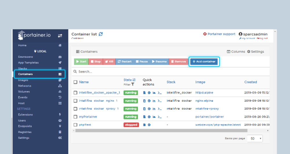This screenshot has width=290, height=154.
Task: Open stats icon for intellifire_docker_nginx_1
Action: tap(154, 101)
